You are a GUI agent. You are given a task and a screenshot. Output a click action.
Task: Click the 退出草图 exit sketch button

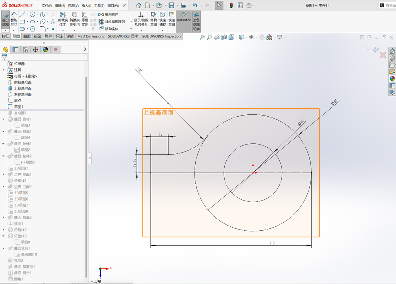pos(5,19)
